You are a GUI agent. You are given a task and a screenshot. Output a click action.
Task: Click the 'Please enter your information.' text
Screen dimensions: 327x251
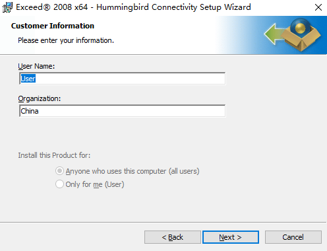click(66, 40)
